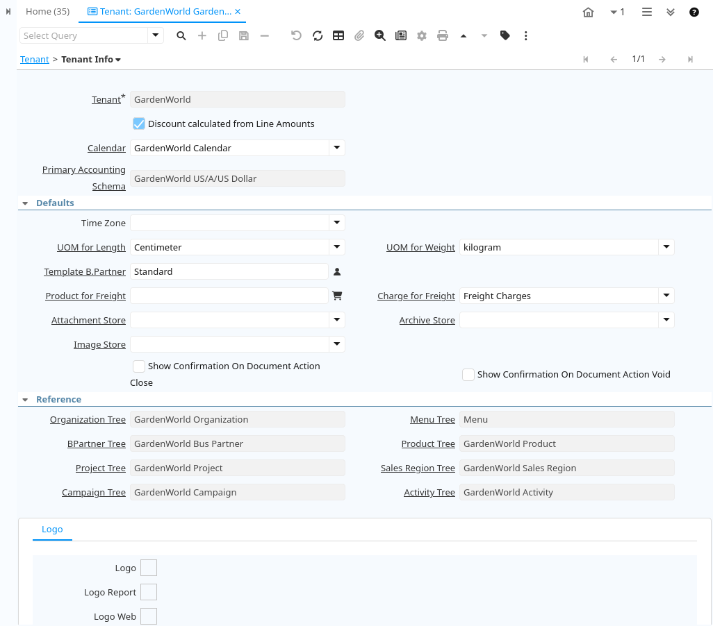Open more toolbar options (three dots)
713x626 pixels.
pos(525,36)
